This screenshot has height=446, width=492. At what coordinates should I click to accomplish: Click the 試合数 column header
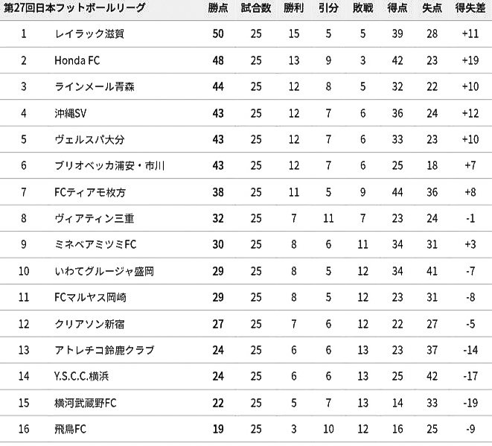point(256,9)
